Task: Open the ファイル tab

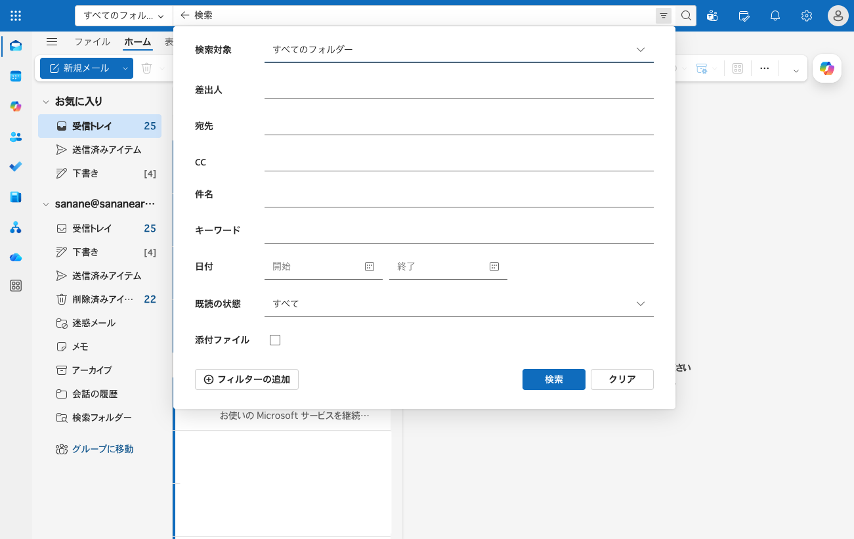Action: [x=92, y=42]
